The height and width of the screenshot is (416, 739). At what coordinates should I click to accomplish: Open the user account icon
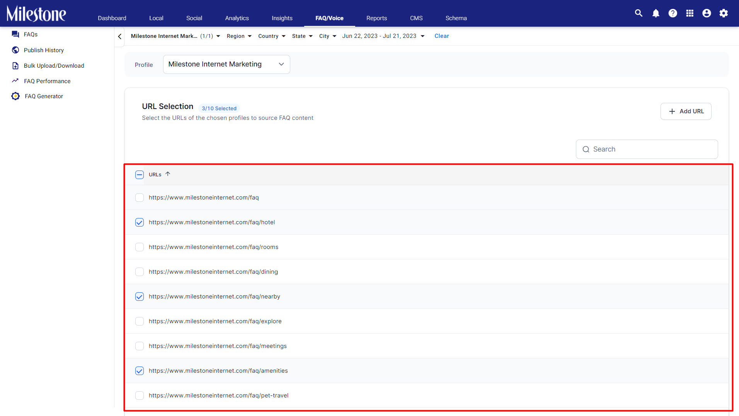click(707, 14)
